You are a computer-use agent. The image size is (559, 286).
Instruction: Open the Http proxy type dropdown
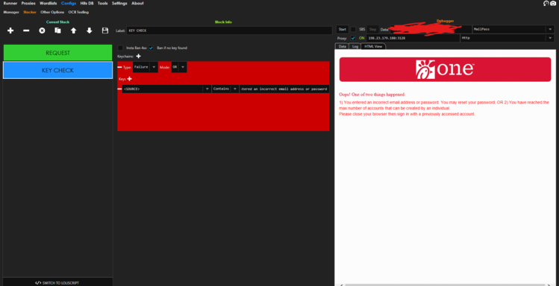pyautogui.click(x=508, y=38)
